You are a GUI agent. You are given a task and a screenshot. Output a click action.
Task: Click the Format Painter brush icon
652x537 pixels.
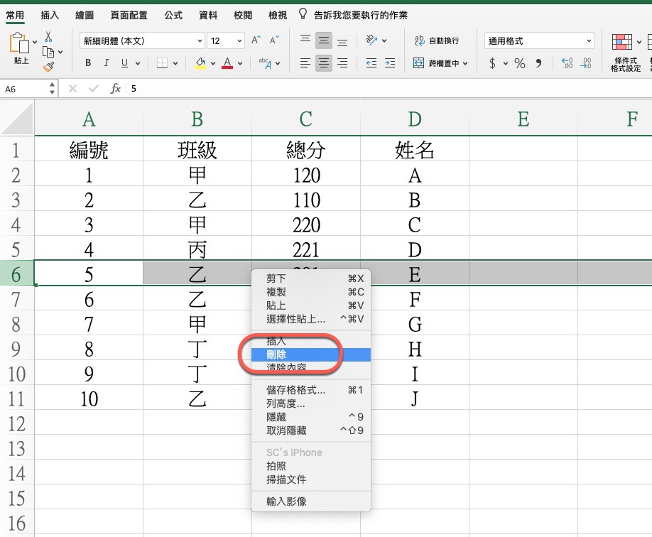[x=48, y=67]
